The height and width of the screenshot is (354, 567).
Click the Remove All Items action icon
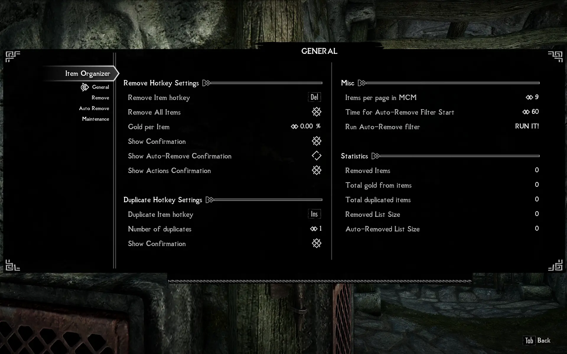316,112
